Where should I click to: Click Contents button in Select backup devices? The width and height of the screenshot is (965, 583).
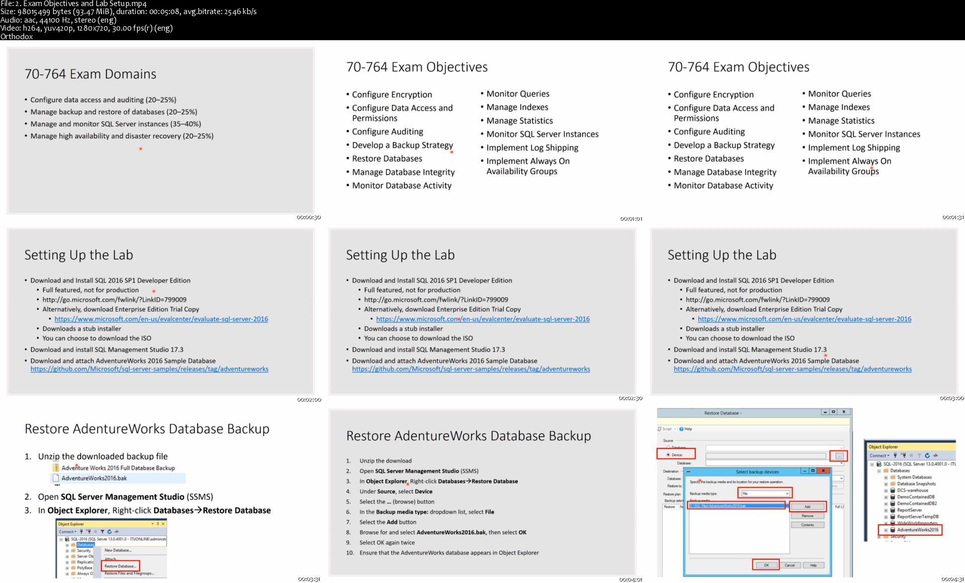pos(807,525)
